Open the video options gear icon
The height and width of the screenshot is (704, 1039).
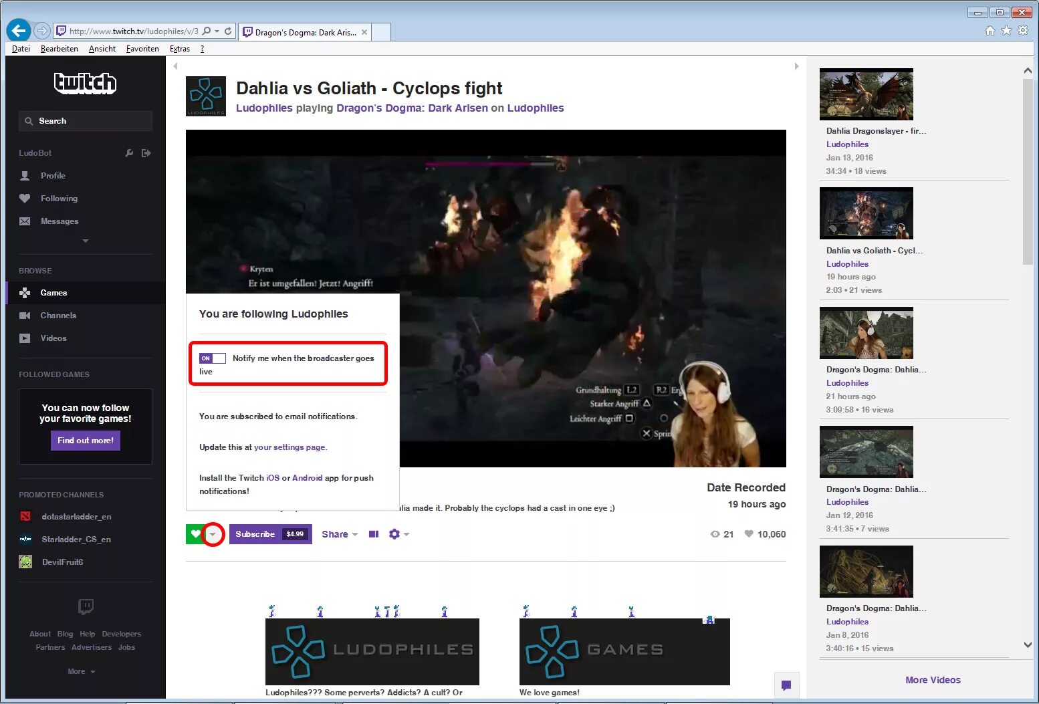click(394, 534)
